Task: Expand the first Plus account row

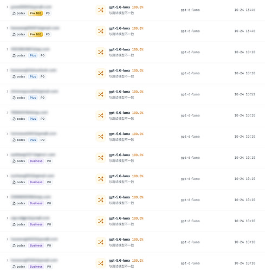Action: click(x=8, y=49)
